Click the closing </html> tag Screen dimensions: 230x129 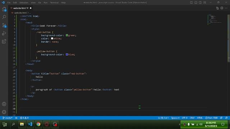point(24,99)
